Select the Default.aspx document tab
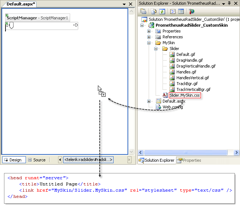 pyautogui.click(x=21, y=4)
